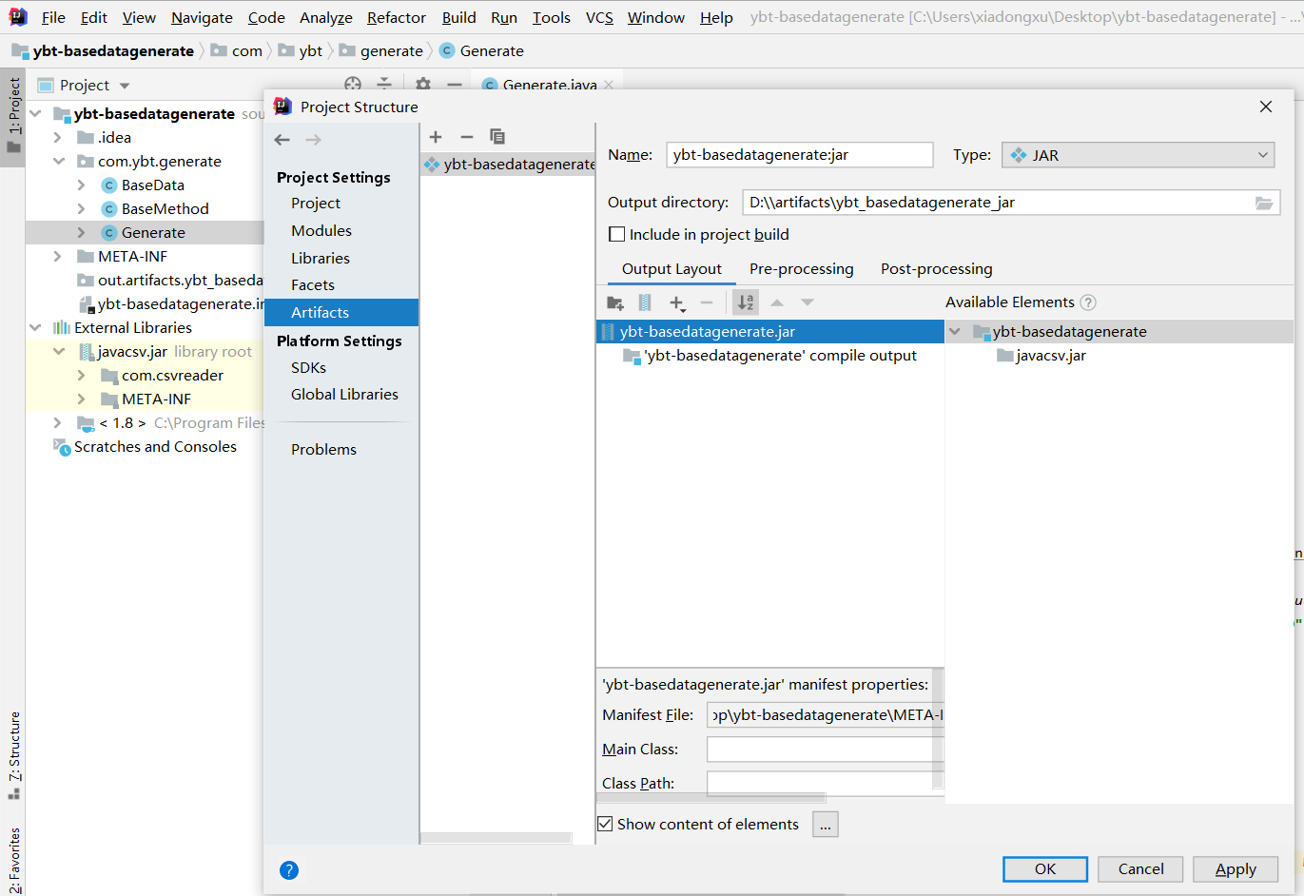Open the Facets settings page

pos(313,285)
